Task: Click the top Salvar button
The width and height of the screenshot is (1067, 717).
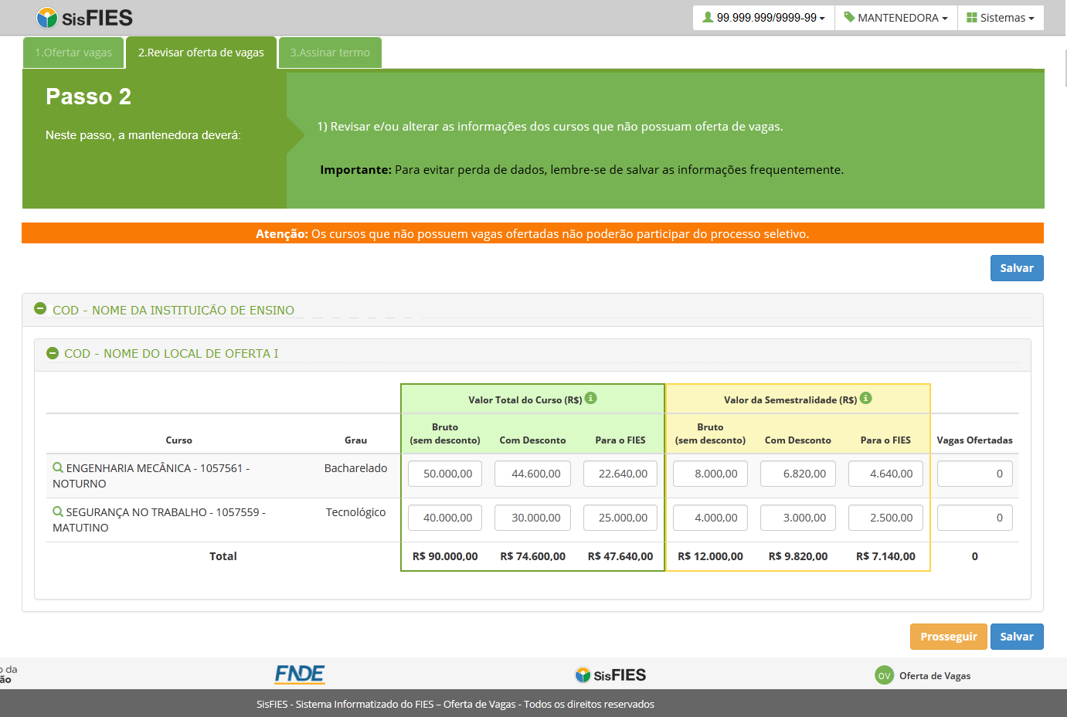Action: pyautogui.click(x=1017, y=268)
